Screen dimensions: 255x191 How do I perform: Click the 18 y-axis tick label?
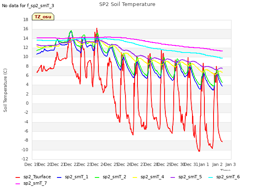pos(25,19)
